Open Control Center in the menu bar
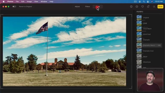165x93 pixels. (148, 2)
